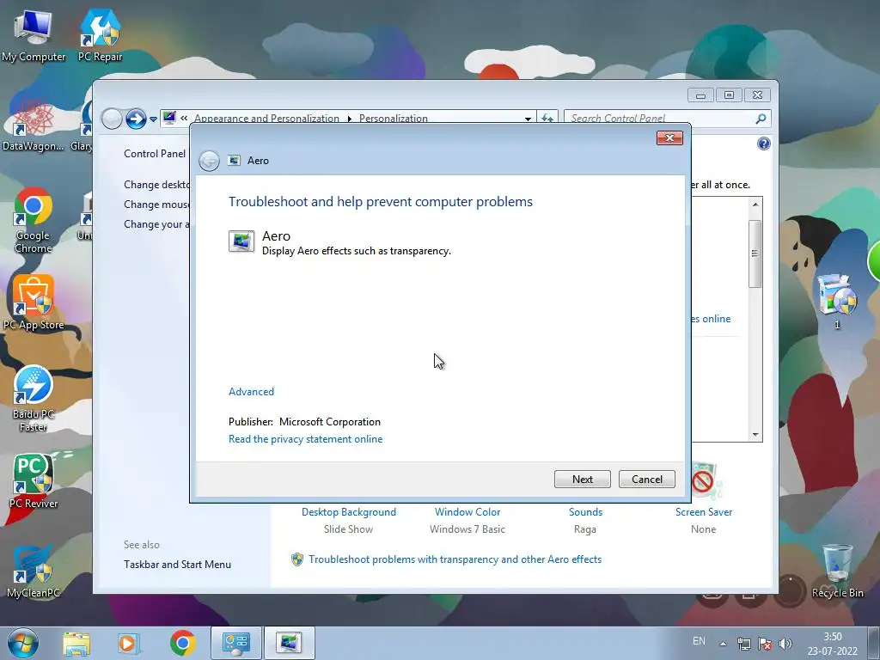Open Window Color settings
The image size is (880, 660).
coord(467,512)
